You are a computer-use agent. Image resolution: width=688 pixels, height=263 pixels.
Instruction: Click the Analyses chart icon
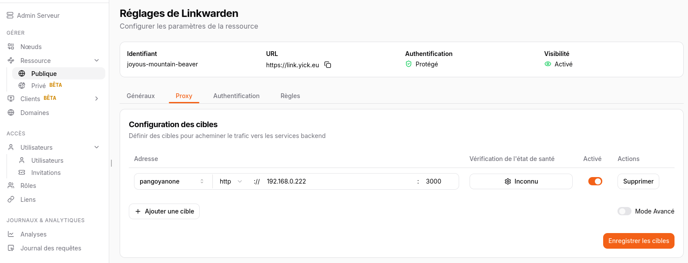pyautogui.click(x=11, y=234)
